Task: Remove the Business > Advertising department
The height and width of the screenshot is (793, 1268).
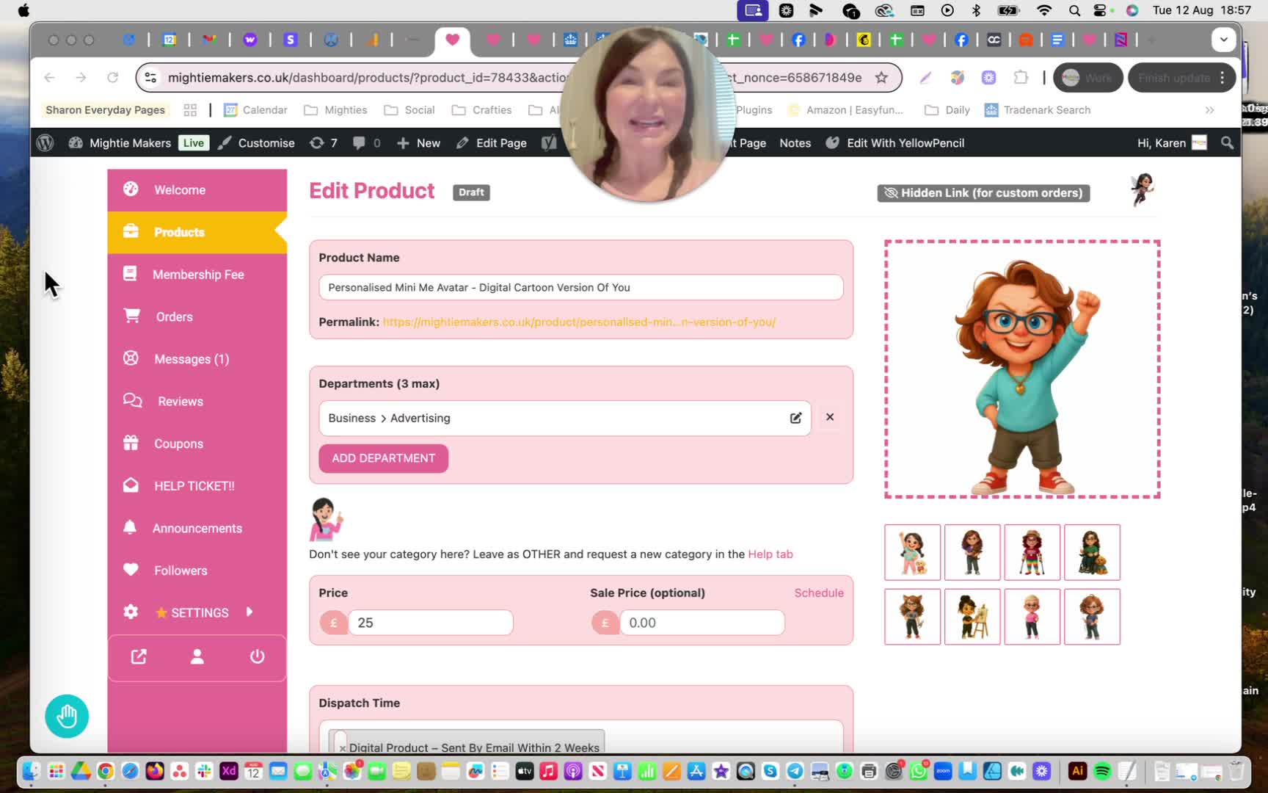Action: [x=830, y=417]
